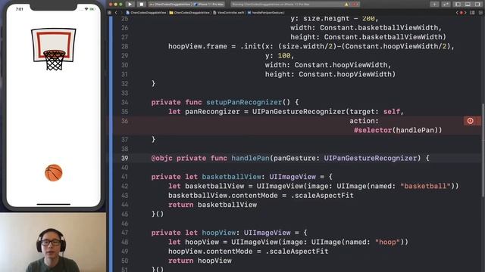Click the red error badge on line 36
The height and width of the screenshot is (272, 485).
click(470, 121)
